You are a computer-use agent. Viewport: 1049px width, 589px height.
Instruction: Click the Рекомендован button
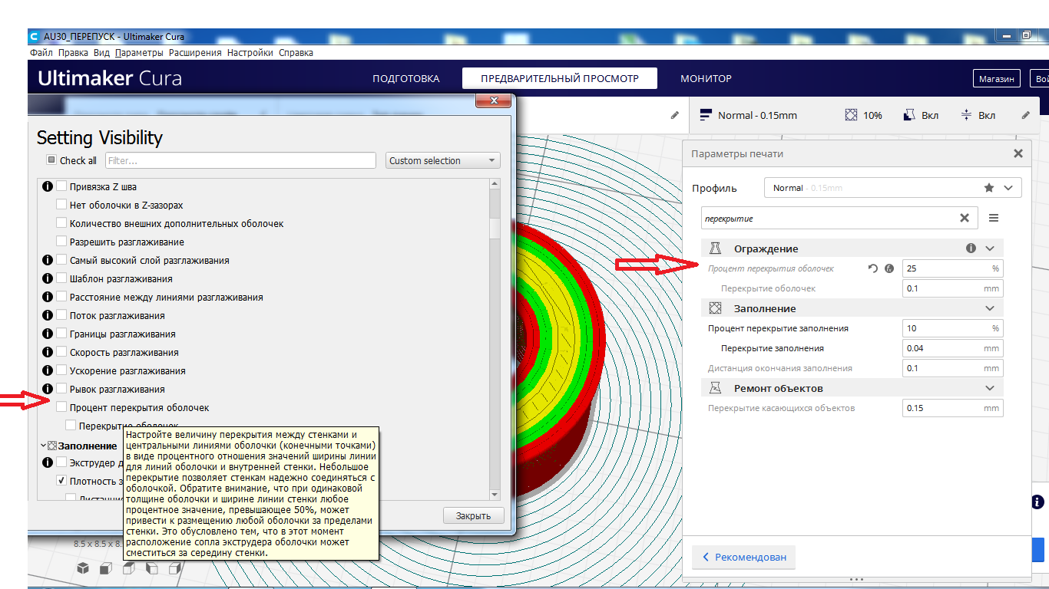pyautogui.click(x=743, y=557)
